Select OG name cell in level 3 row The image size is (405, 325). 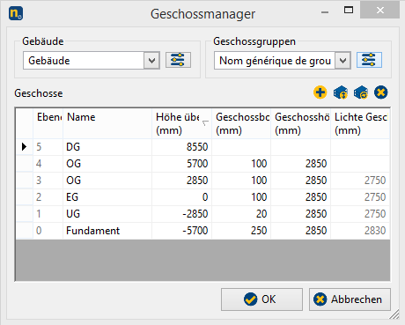[x=107, y=181]
